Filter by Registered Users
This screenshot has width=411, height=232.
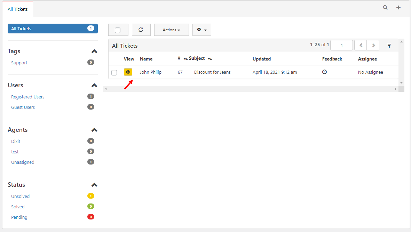coord(28,97)
